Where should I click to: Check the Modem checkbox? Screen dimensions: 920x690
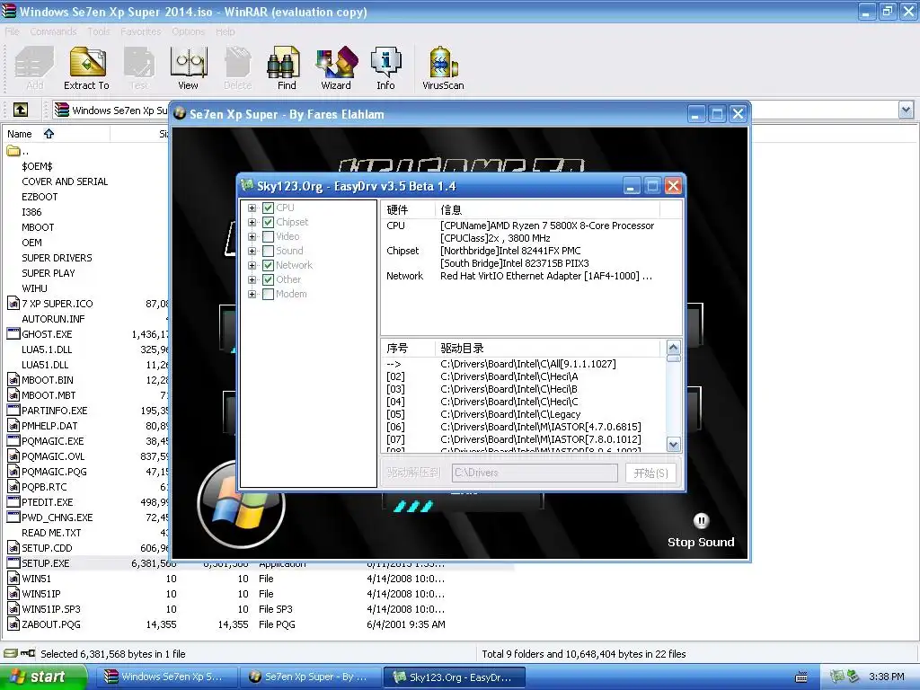[x=268, y=294]
